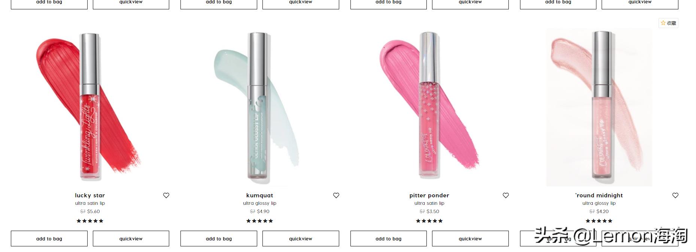Viewport: 696px width, 252px height.
Task: Open quickview for kumquat
Action: [301, 239]
